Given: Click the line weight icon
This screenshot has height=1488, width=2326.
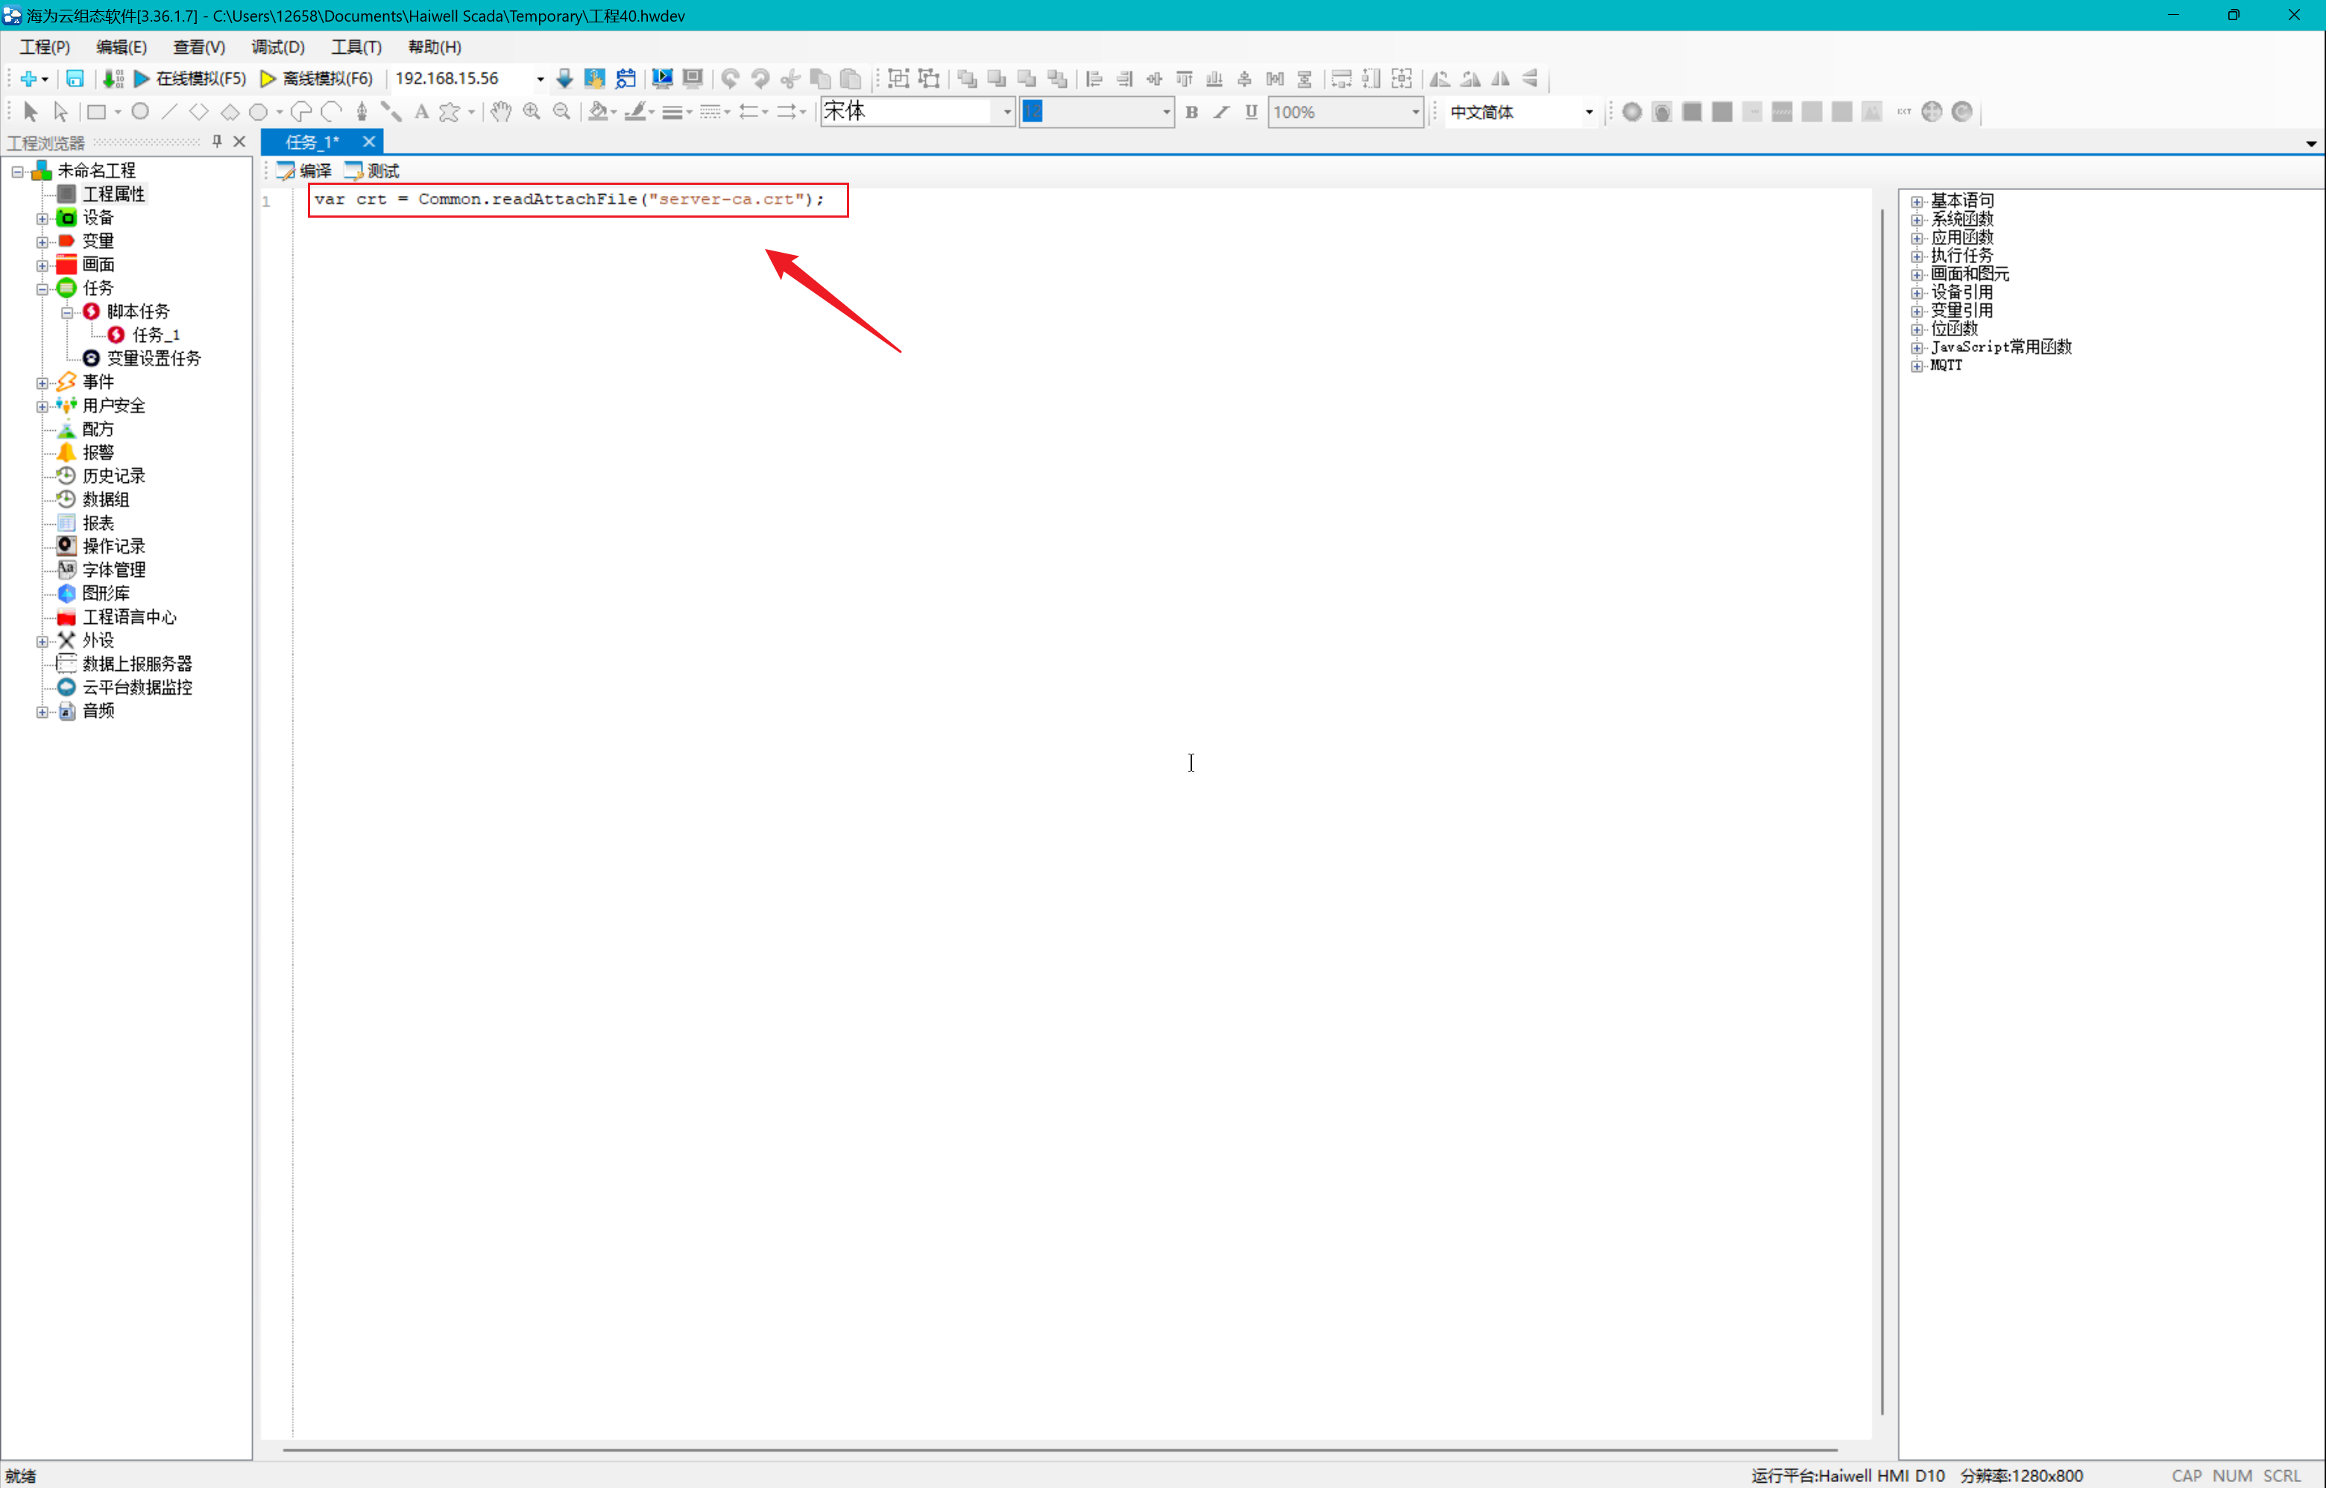Looking at the screenshot, I should pyautogui.click(x=672, y=112).
